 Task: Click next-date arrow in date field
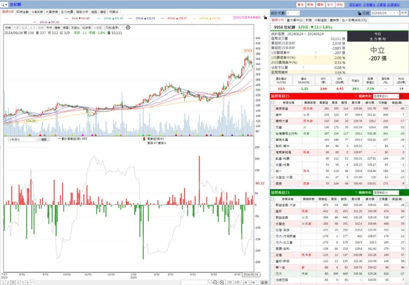coord(398,13)
